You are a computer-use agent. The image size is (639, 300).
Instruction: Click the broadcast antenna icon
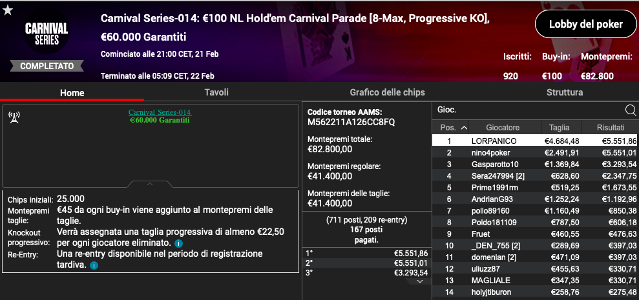14,117
